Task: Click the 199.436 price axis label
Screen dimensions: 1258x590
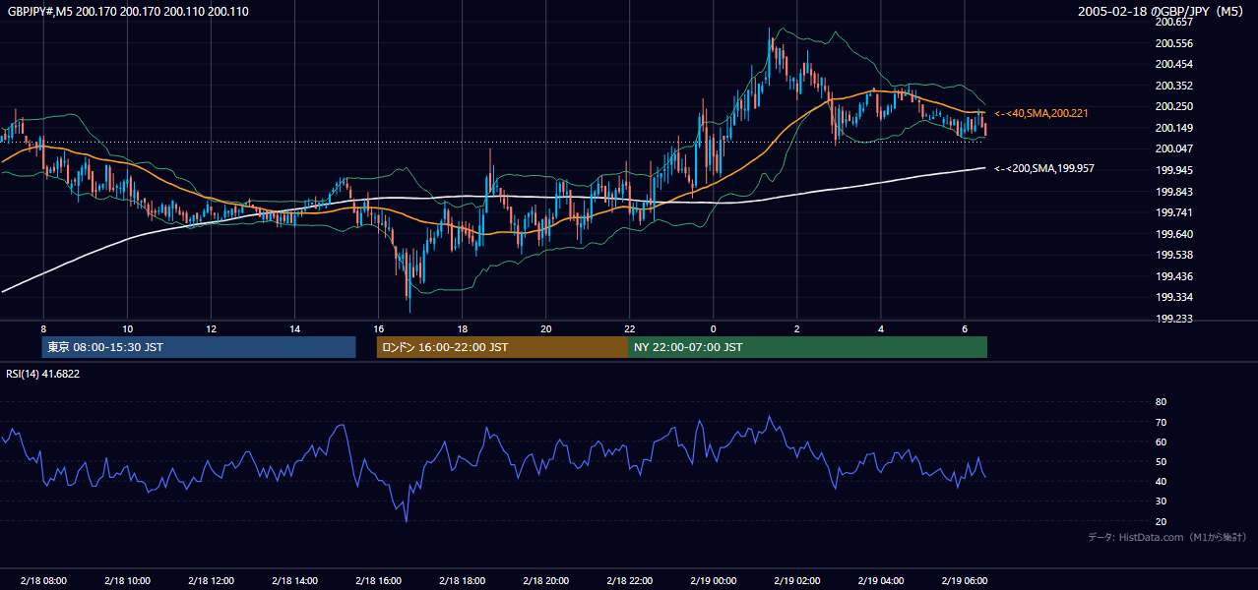Action: 1174,276
